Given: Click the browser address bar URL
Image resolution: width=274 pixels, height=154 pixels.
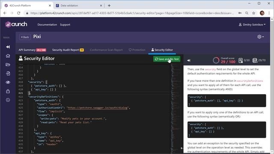Looking at the screenshot, I should pos(132,13).
